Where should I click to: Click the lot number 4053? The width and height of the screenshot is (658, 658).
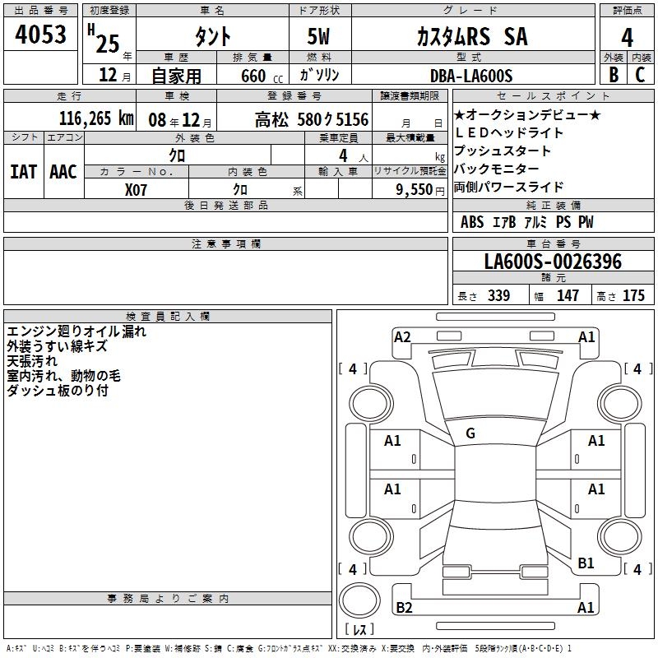coord(40,35)
